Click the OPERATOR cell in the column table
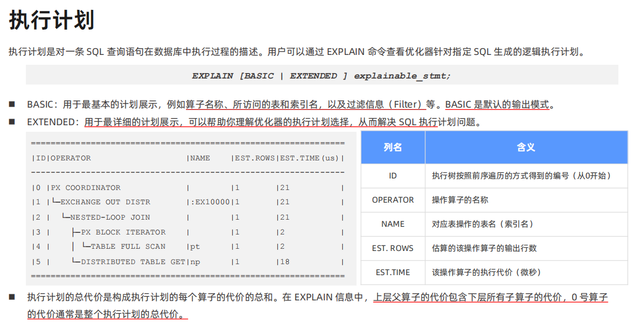Screen dimensions: 636x324 (x=393, y=200)
